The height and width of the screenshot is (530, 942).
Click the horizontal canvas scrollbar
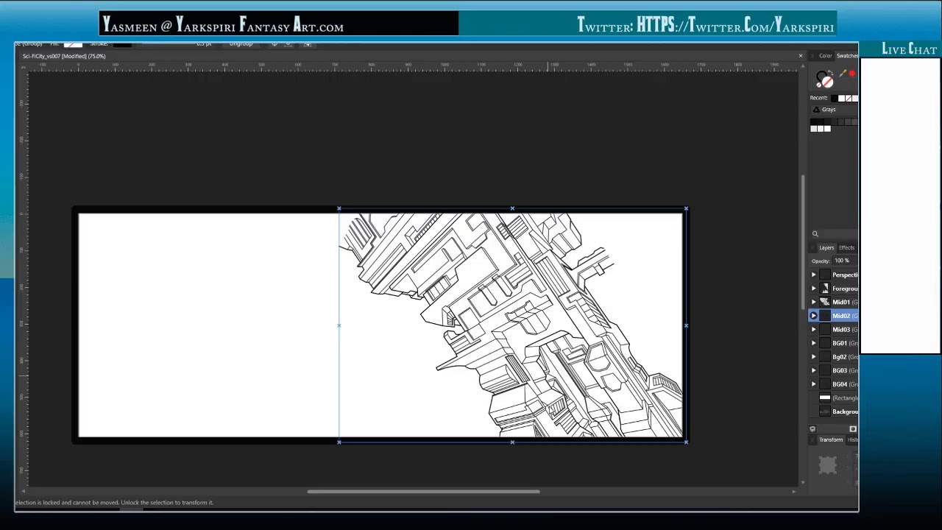click(424, 492)
